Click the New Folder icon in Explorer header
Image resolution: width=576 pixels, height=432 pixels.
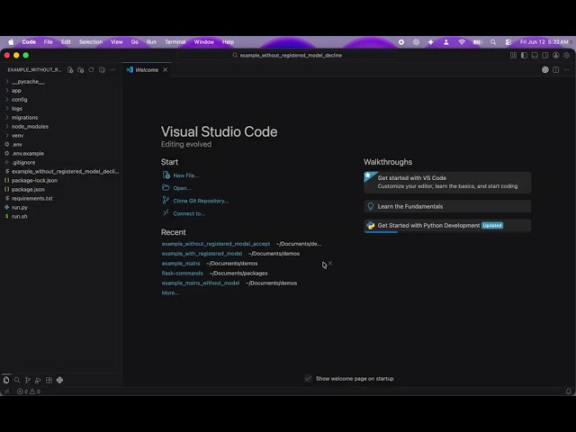(81, 70)
